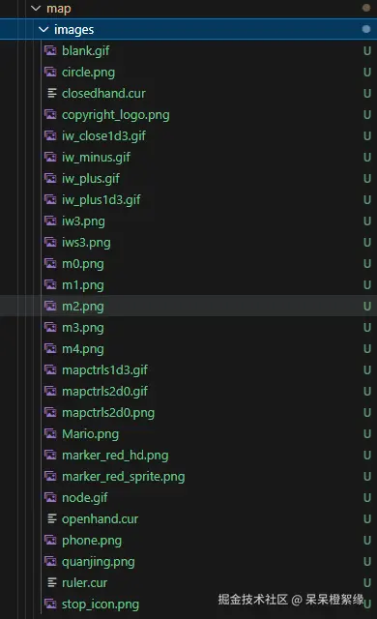Open the file iws3.png
Viewport: 377px width, 619px height.
[86, 243]
